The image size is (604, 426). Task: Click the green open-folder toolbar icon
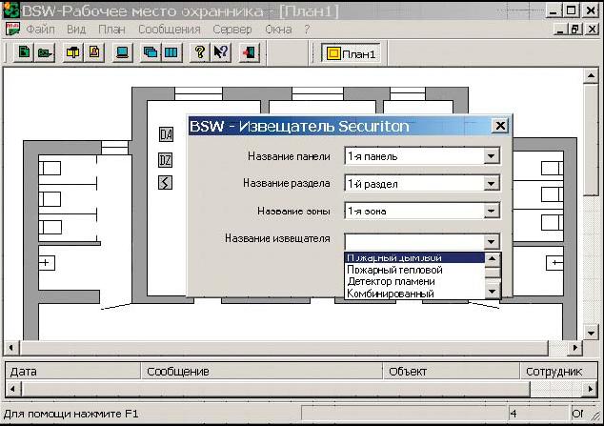[x=45, y=52]
